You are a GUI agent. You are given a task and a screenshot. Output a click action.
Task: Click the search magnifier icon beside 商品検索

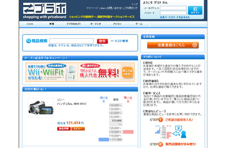pos(29,41)
